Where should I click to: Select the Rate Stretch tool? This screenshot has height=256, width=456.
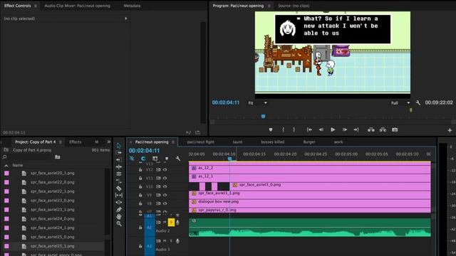click(119, 181)
